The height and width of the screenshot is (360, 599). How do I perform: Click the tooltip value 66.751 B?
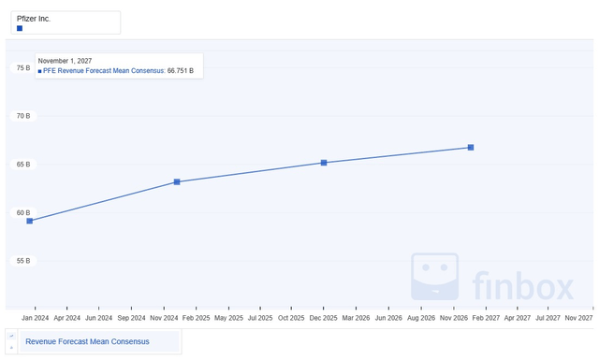tap(181, 71)
